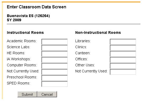Click the Enter Classroom Data Screen title
Image resolution: width=142 pixels, height=102 pixels.
[36, 7]
